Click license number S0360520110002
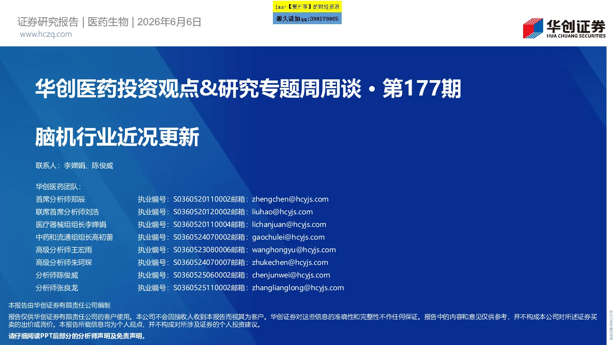The height and width of the screenshot is (345, 615). click(x=202, y=199)
